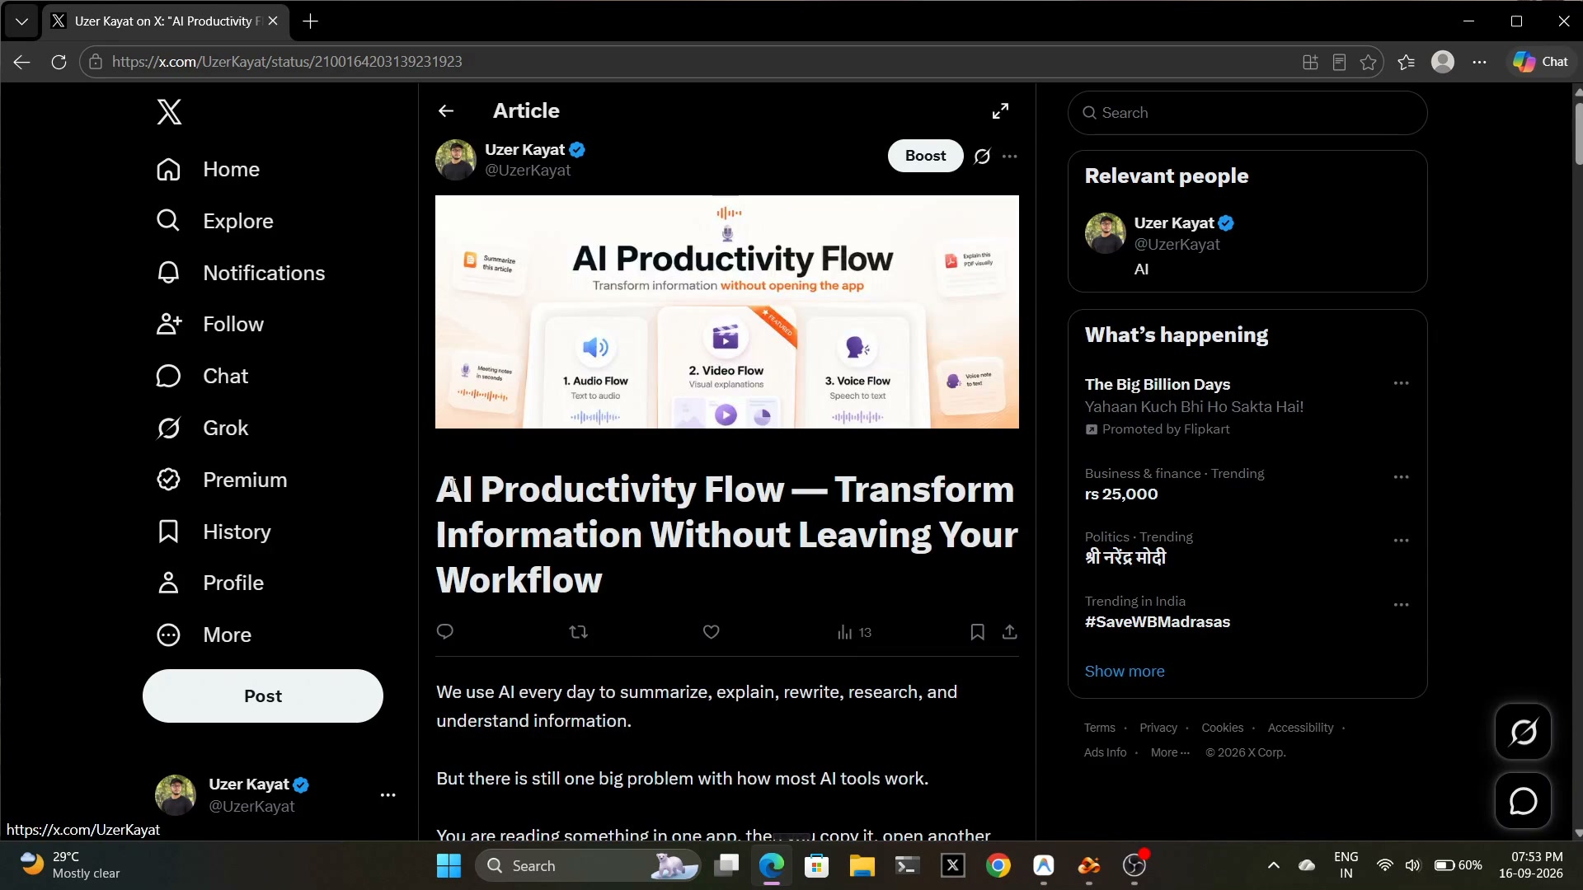Viewport: 1583px width, 890px height.
Task: Open browser Settings and more menu
Action: [x=1480, y=62]
